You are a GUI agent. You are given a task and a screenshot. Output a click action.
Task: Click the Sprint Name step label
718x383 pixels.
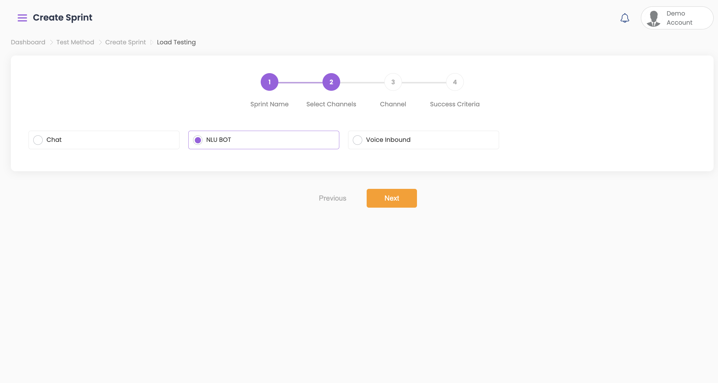[269, 104]
